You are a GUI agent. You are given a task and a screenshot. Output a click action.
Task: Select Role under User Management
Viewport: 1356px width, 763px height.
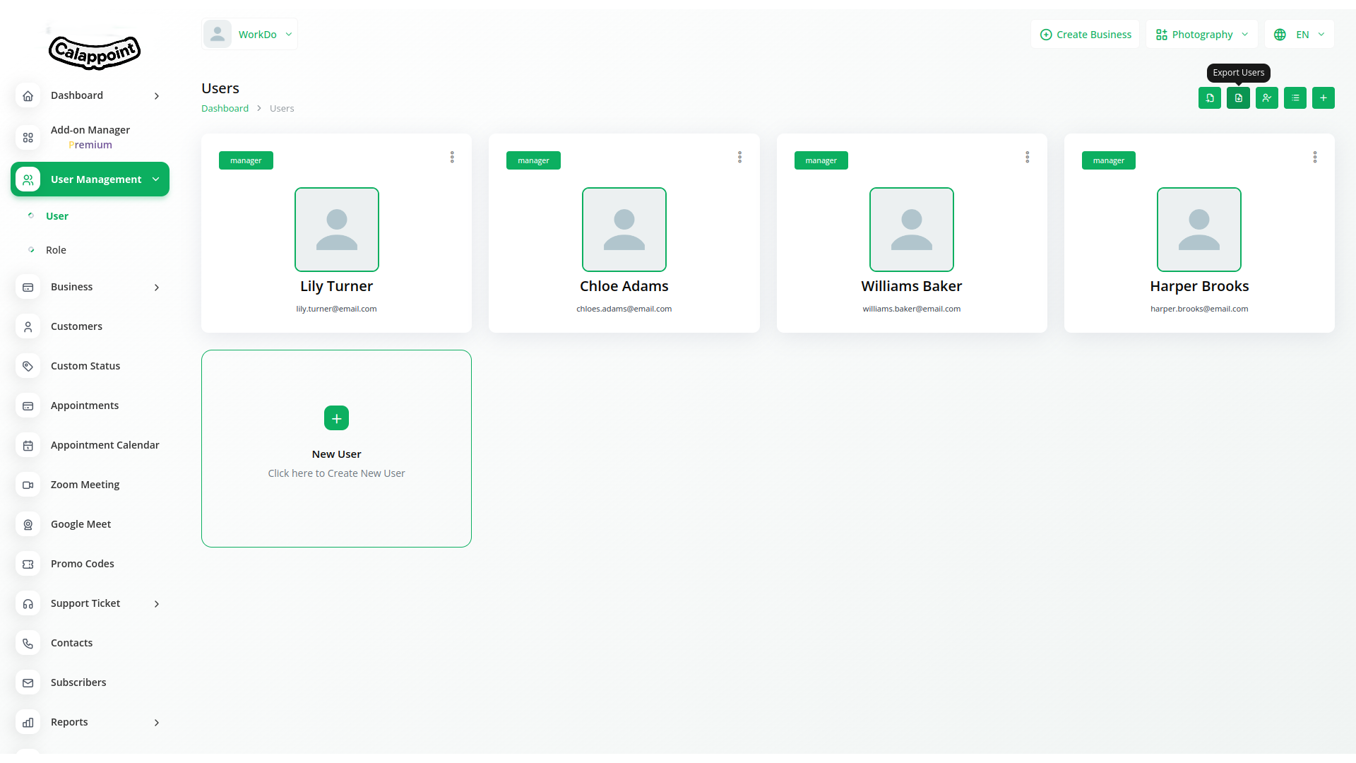(56, 250)
